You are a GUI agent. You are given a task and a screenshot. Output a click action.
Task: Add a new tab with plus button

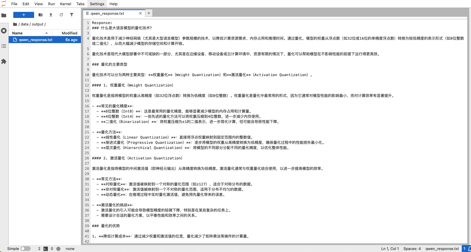[x=149, y=13]
